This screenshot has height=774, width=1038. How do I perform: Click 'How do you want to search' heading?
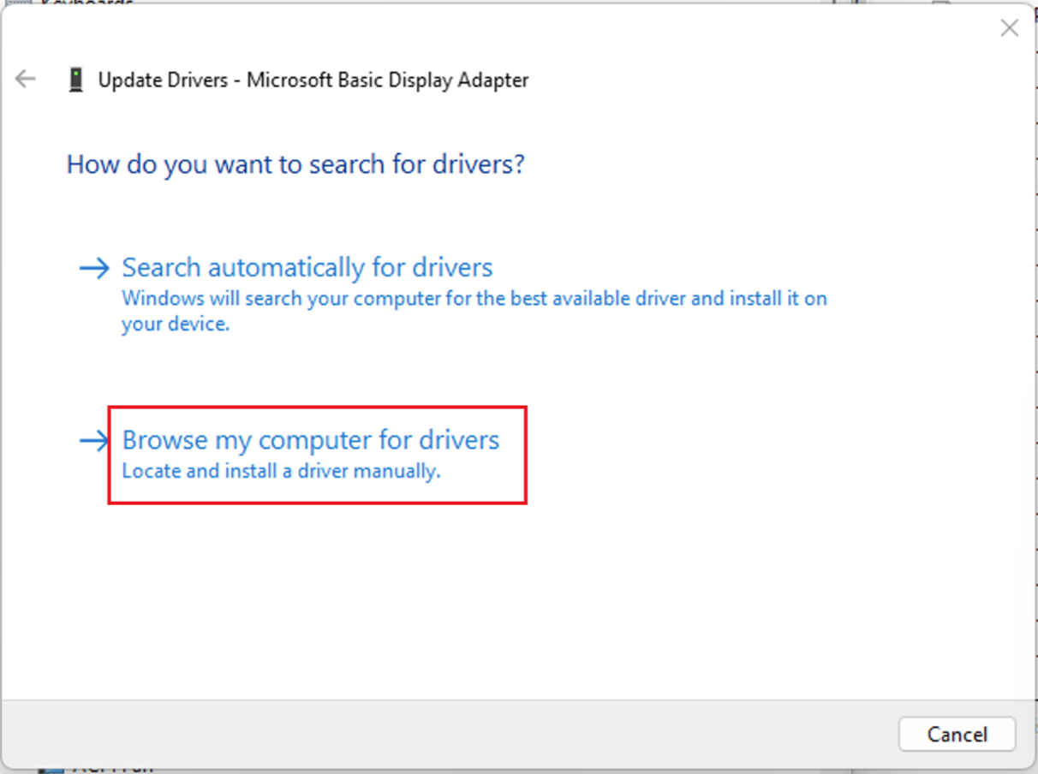click(295, 164)
